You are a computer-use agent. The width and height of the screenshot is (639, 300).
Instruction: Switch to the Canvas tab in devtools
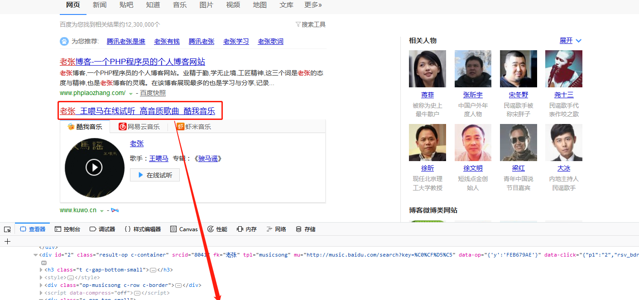click(184, 229)
